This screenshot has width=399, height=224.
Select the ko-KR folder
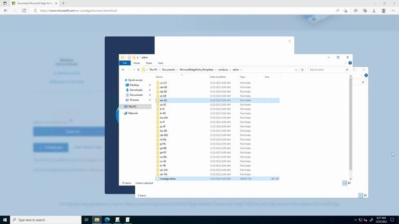[163, 131]
